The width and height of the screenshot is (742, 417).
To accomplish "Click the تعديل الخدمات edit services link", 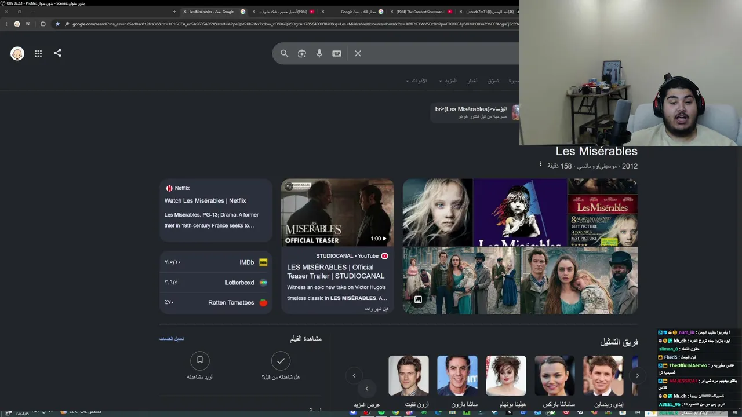I will click(172, 339).
